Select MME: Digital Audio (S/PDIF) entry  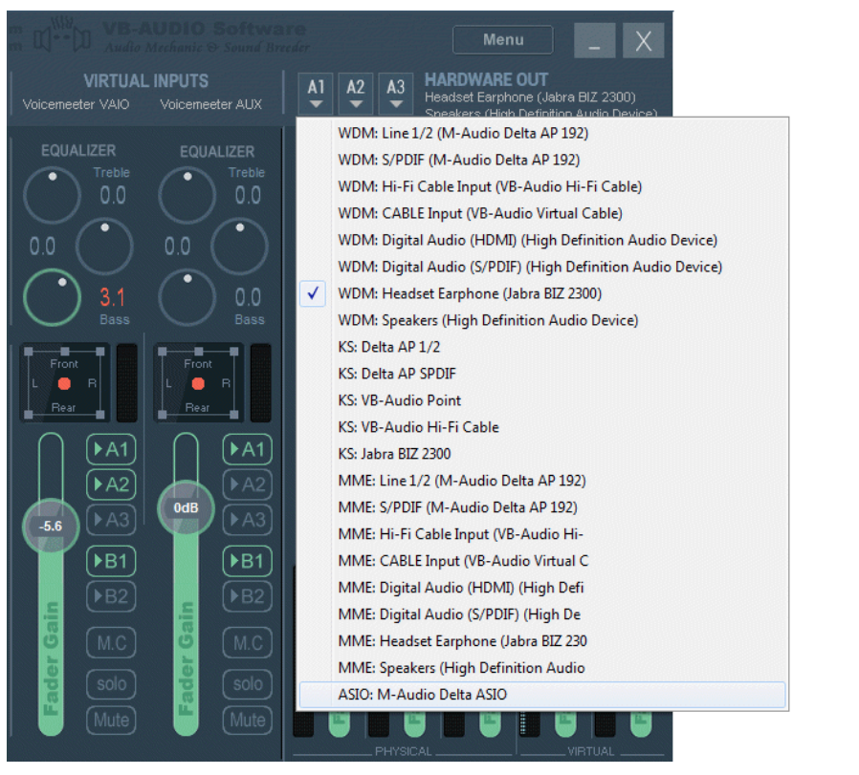pyautogui.click(x=542, y=614)
